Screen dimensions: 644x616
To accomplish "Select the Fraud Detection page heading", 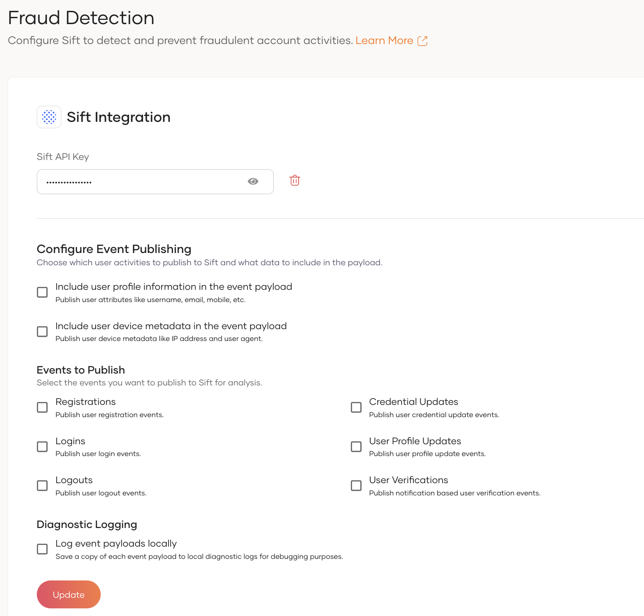I will coord(81,18).
